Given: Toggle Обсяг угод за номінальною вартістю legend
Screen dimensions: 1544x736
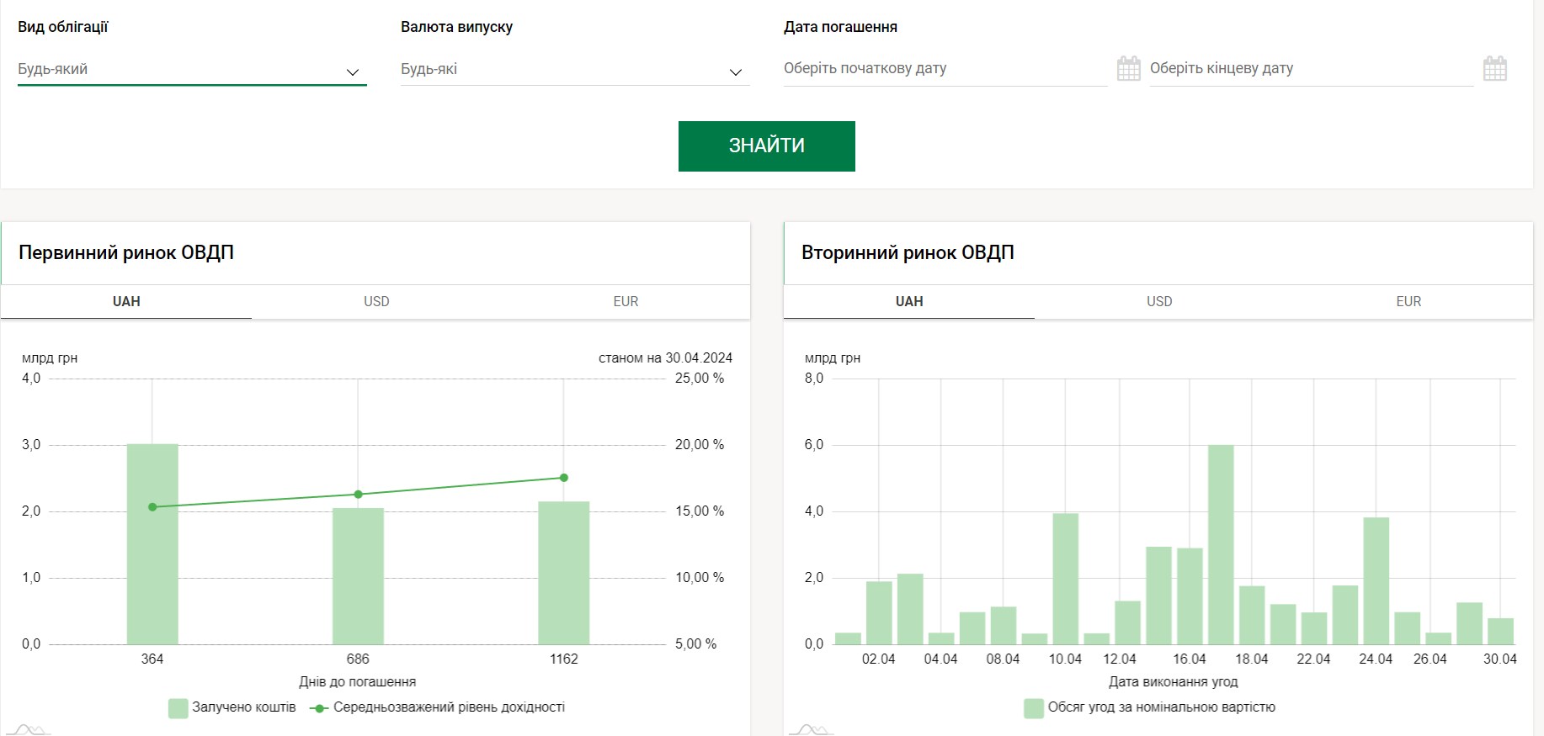Looking at the screenshot, I should point(1150,707).
